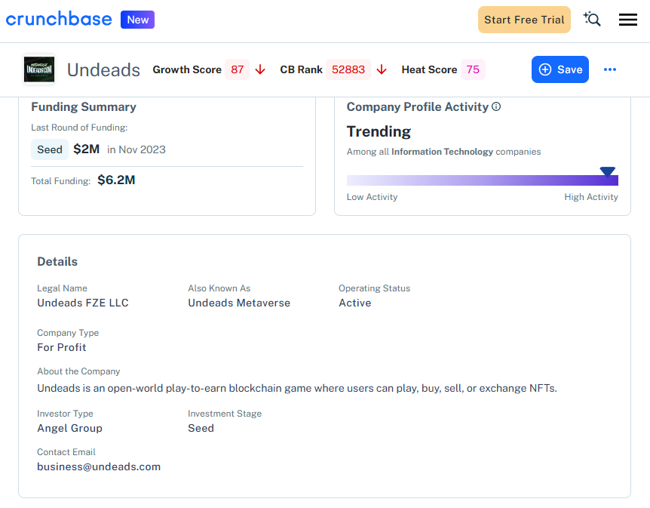
Task: Open the info tooltip beside Company Profile Activity
Action: 495,106
